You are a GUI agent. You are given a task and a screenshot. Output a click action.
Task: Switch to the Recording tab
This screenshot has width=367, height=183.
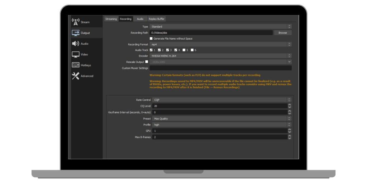point(126,19)
